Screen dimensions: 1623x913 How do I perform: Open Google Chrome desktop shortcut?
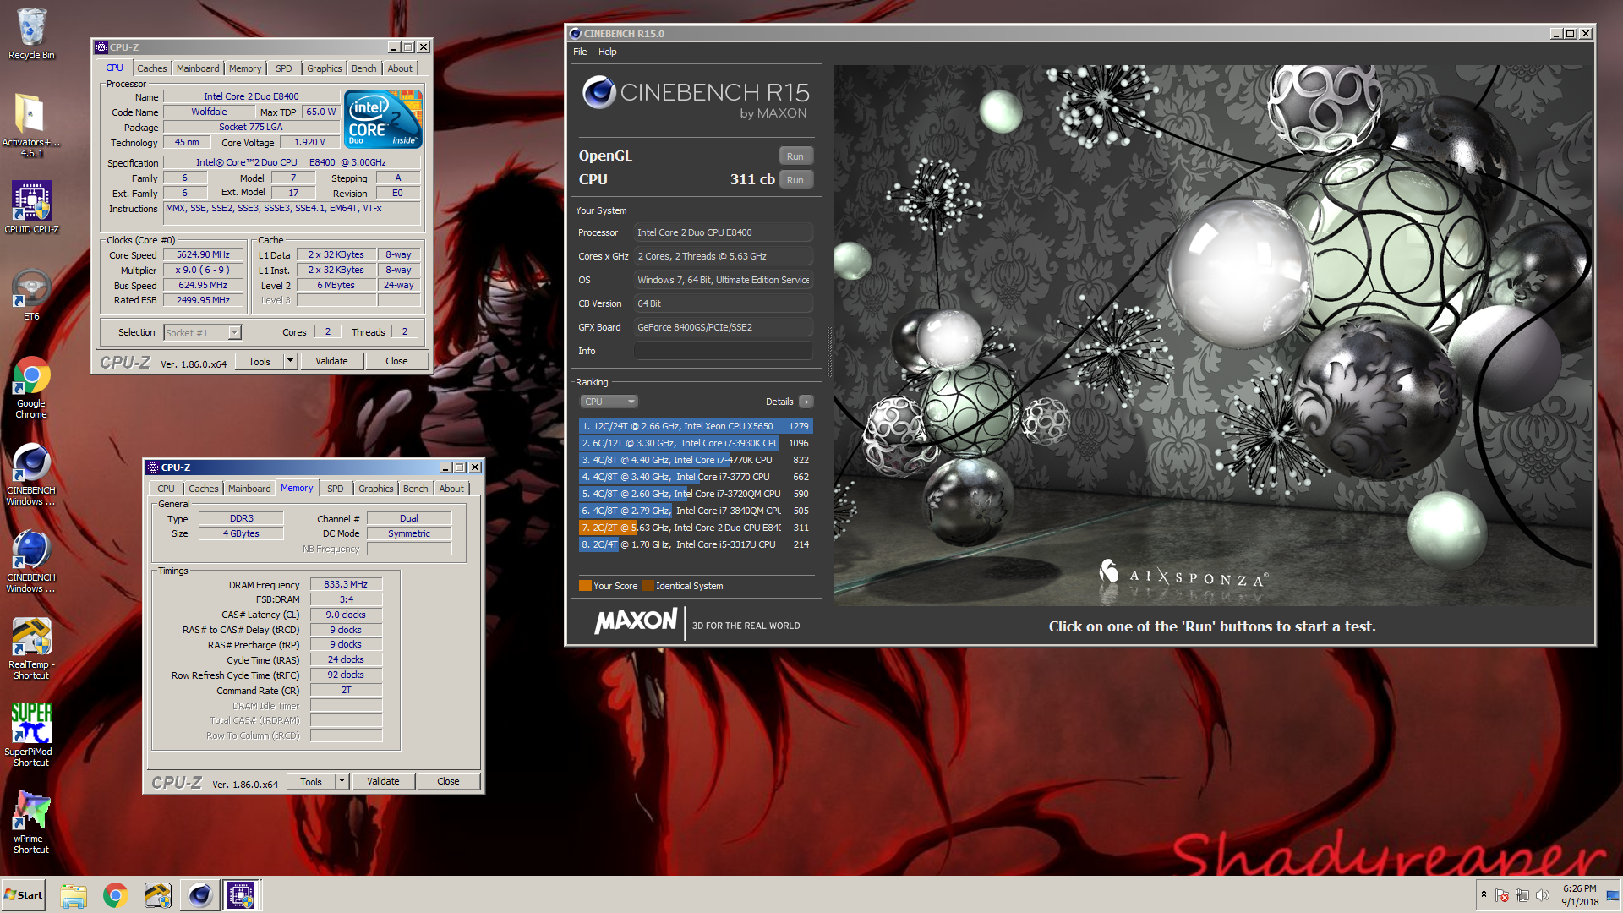pos(31,387)
